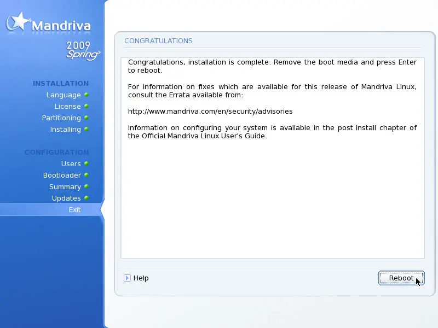Image resolution: width=438 pixels, height=328 pixels.
Task: Click the 'installation is complete' message text
Action: [229, 62]
